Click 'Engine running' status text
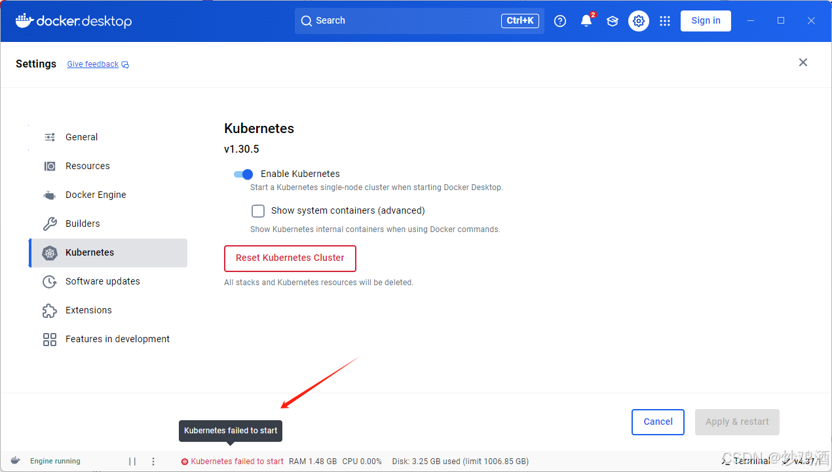Image resolution: width=832 pixels, height=472 pixels. coord(55,462)
